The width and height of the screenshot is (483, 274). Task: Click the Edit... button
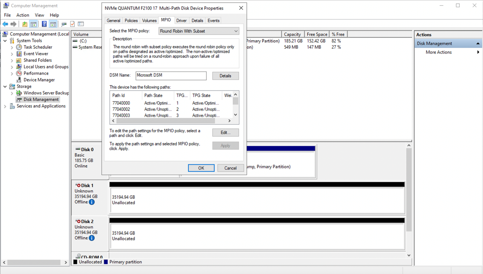[226, 132]
